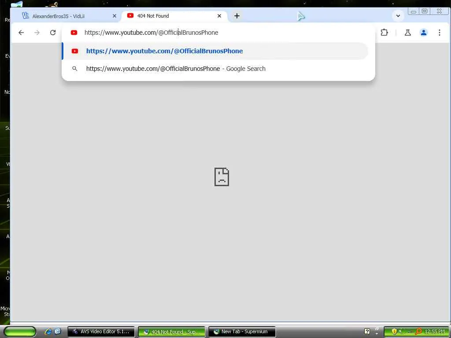This screenshot has width=451, height=338.
Task: Select the 404 Not Found taskbar button
Action: [x=172, y=332]
